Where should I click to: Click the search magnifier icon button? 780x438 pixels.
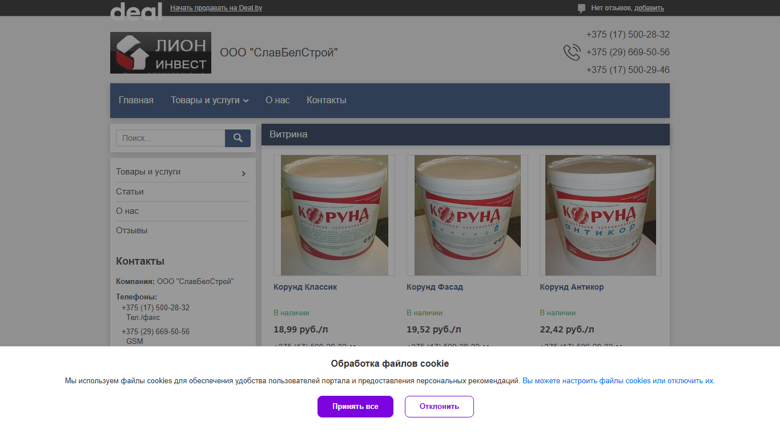pos(238,138)
